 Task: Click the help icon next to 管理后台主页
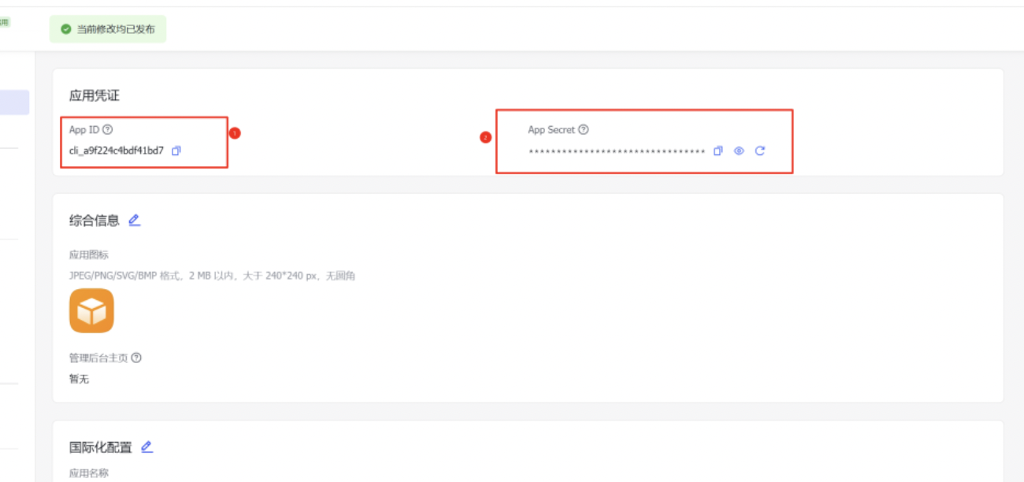click(x=136, y=358)
